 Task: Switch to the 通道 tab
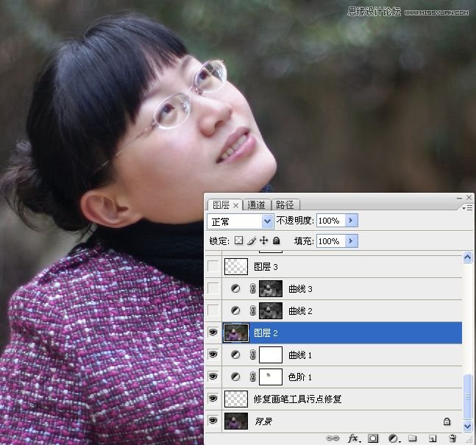[256, 205]
